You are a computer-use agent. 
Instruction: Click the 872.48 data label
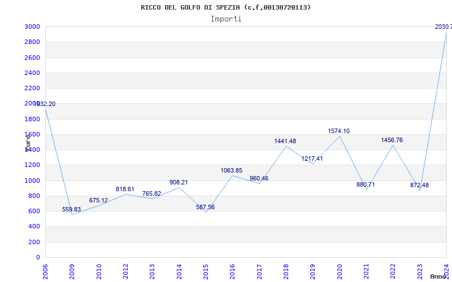[x=419, y=185]
